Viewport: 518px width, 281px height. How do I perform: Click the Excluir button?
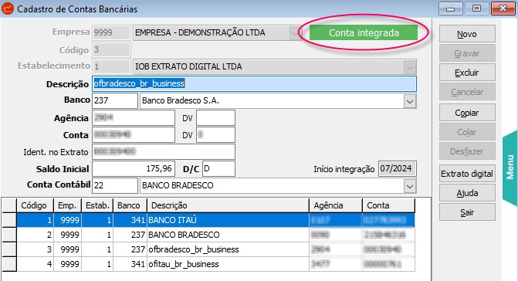pos(467,73)
